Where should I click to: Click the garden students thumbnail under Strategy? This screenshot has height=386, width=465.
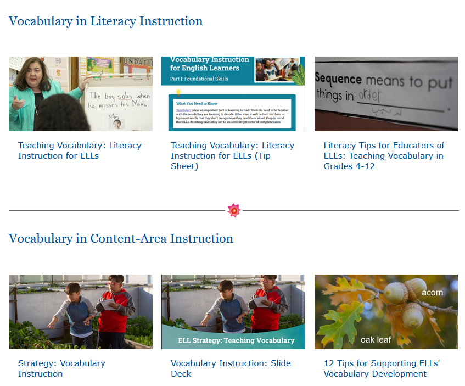click(80, 311)
